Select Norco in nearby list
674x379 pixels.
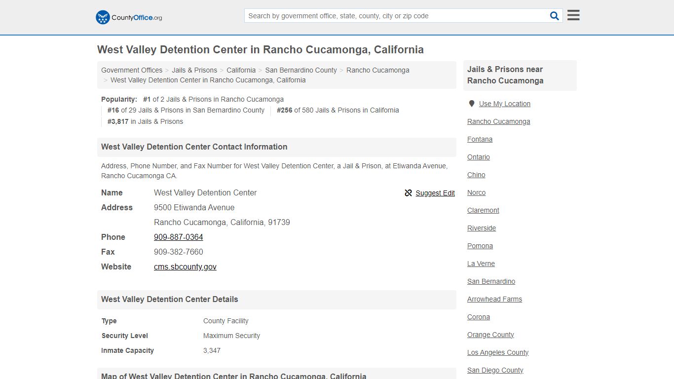click(477, 192)
